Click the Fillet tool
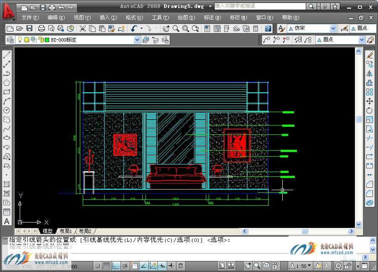This screenshot has width=378, height=272. [370, 194]
